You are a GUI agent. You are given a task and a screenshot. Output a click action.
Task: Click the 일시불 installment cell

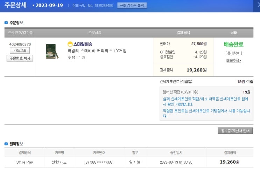tap(135, 162)
